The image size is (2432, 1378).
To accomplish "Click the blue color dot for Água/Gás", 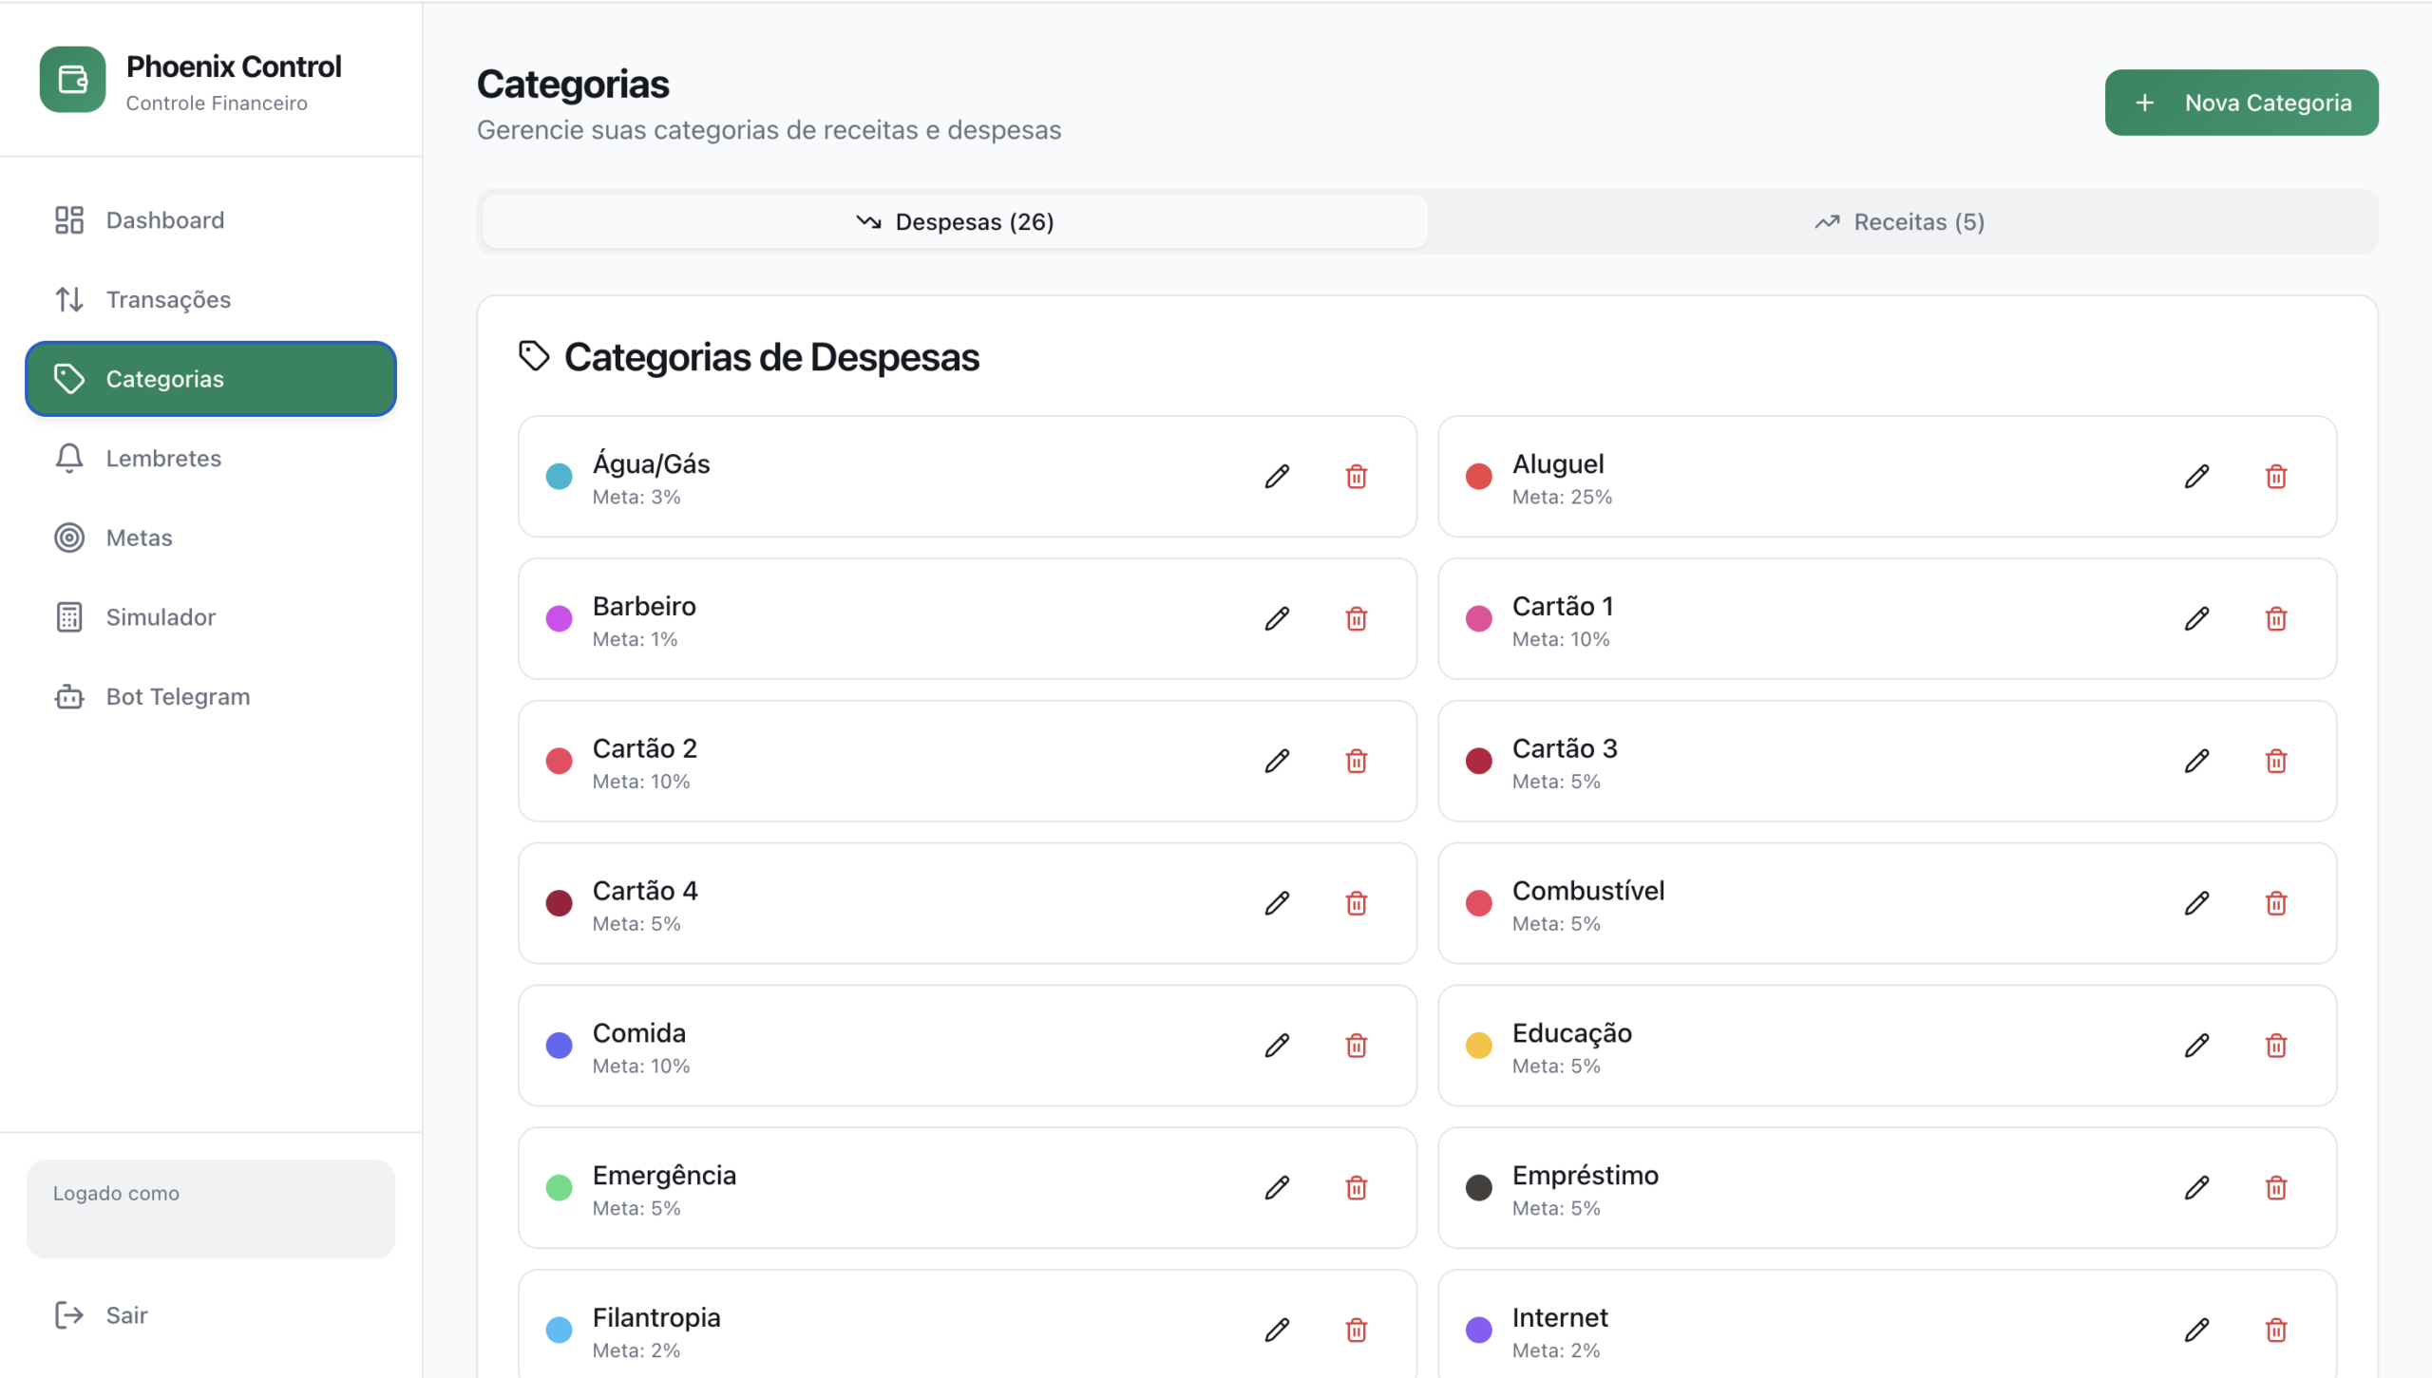I will 560,477.
